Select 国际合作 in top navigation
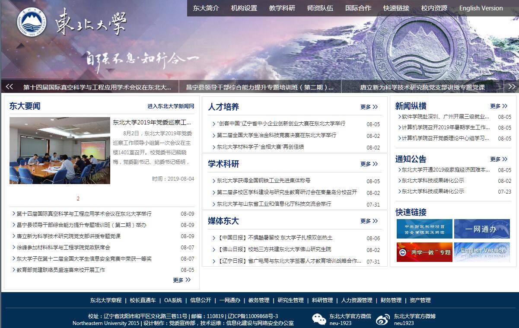This screenshot has width=519, height=328. pos(358,8)
